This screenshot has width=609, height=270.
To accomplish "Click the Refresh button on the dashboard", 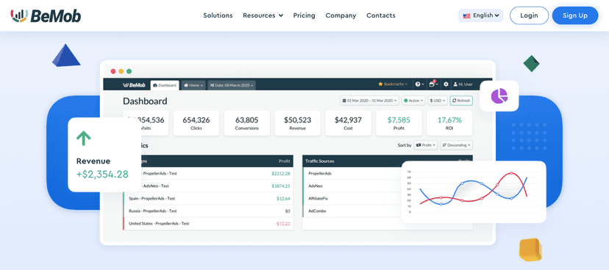I will (461, 101).
